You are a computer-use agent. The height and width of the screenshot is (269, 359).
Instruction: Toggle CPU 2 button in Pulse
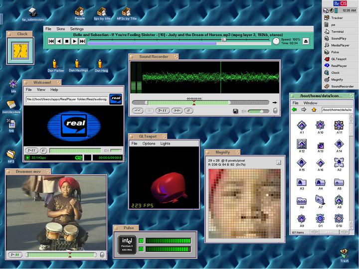click(141, 249)
